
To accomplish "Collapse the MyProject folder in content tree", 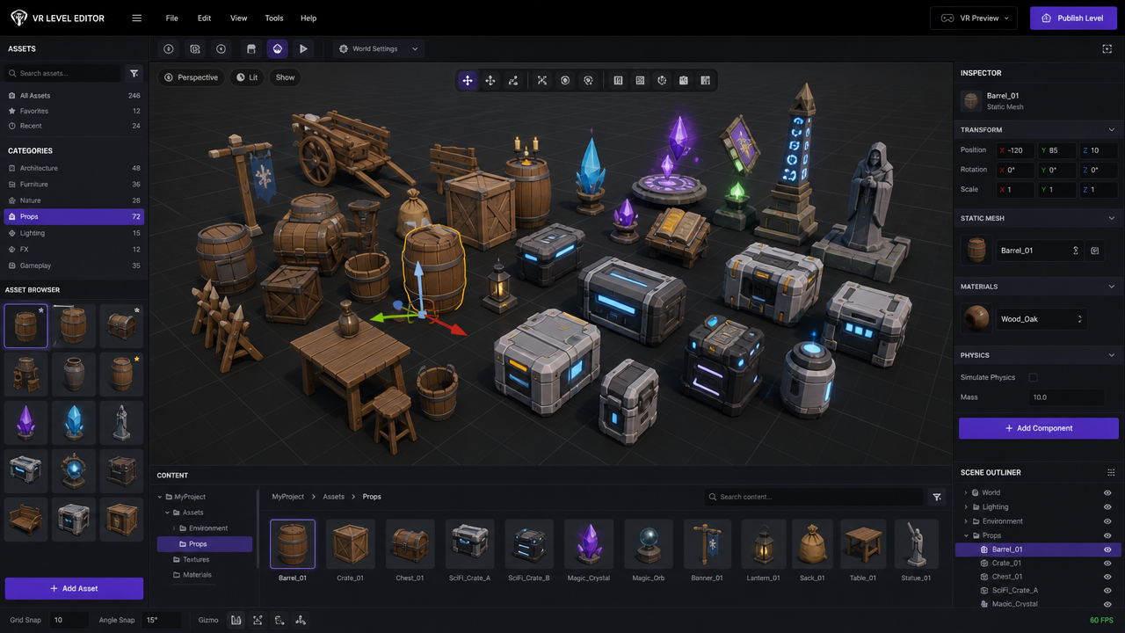I will pos(160,497).
